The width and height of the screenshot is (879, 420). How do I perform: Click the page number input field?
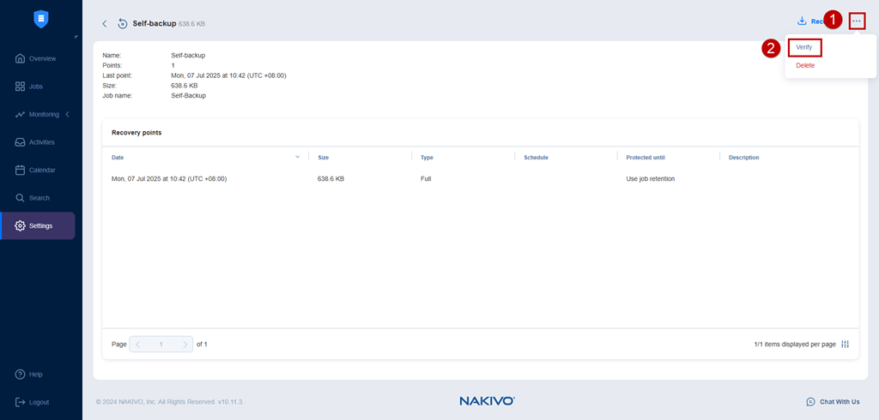[161, 345]
